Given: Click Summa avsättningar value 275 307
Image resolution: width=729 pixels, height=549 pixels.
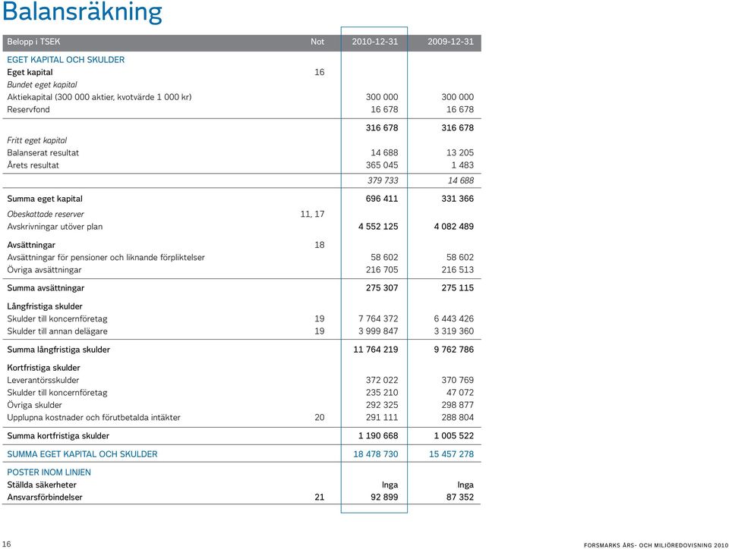Looking at the screenshot, I should coord(382,287).
